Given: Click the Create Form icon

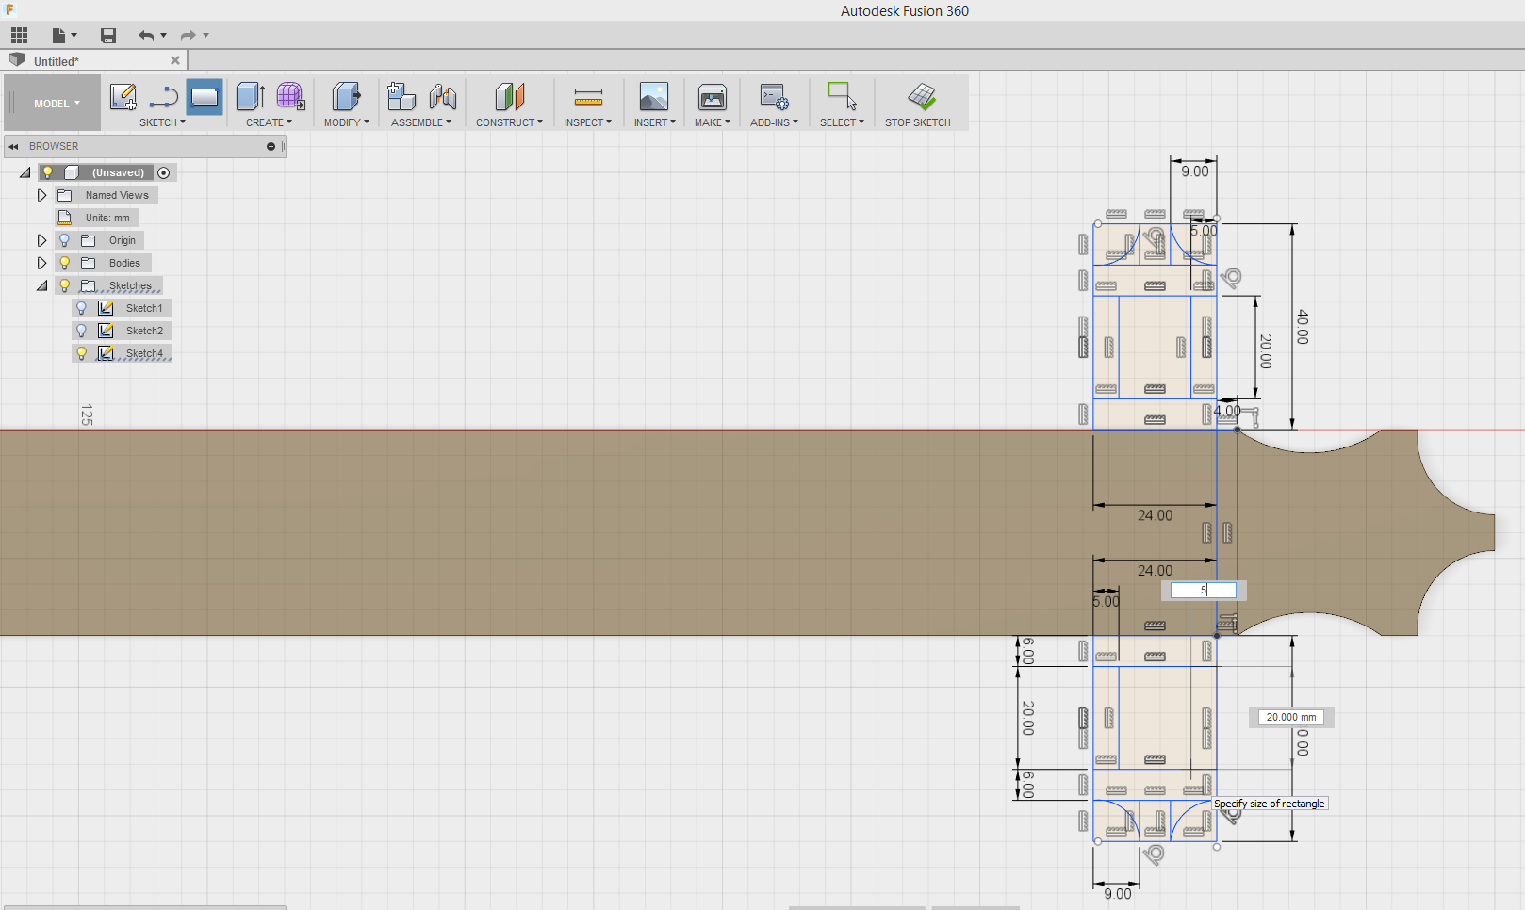Looking at the screenshot, I should click(290, 97).
